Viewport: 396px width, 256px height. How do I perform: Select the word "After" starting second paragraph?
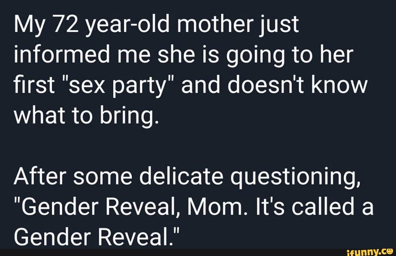tap(38, 179)
